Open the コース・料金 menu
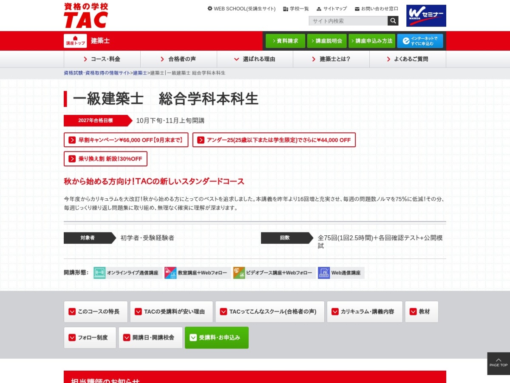This screenshot has height=383, width=510. pos(102,59)
